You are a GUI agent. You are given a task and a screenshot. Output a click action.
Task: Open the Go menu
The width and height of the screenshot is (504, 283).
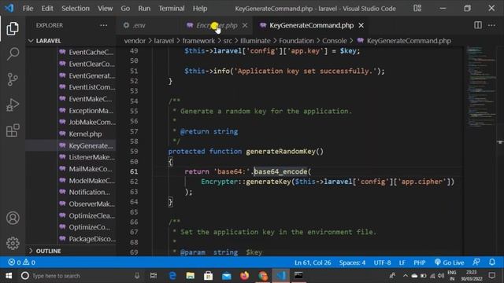(125, 9)
